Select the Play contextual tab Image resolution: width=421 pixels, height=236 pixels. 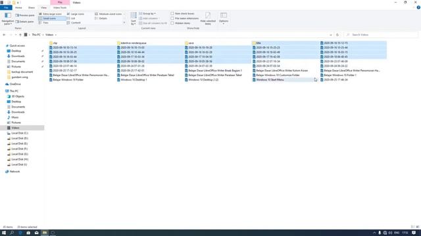60,3
